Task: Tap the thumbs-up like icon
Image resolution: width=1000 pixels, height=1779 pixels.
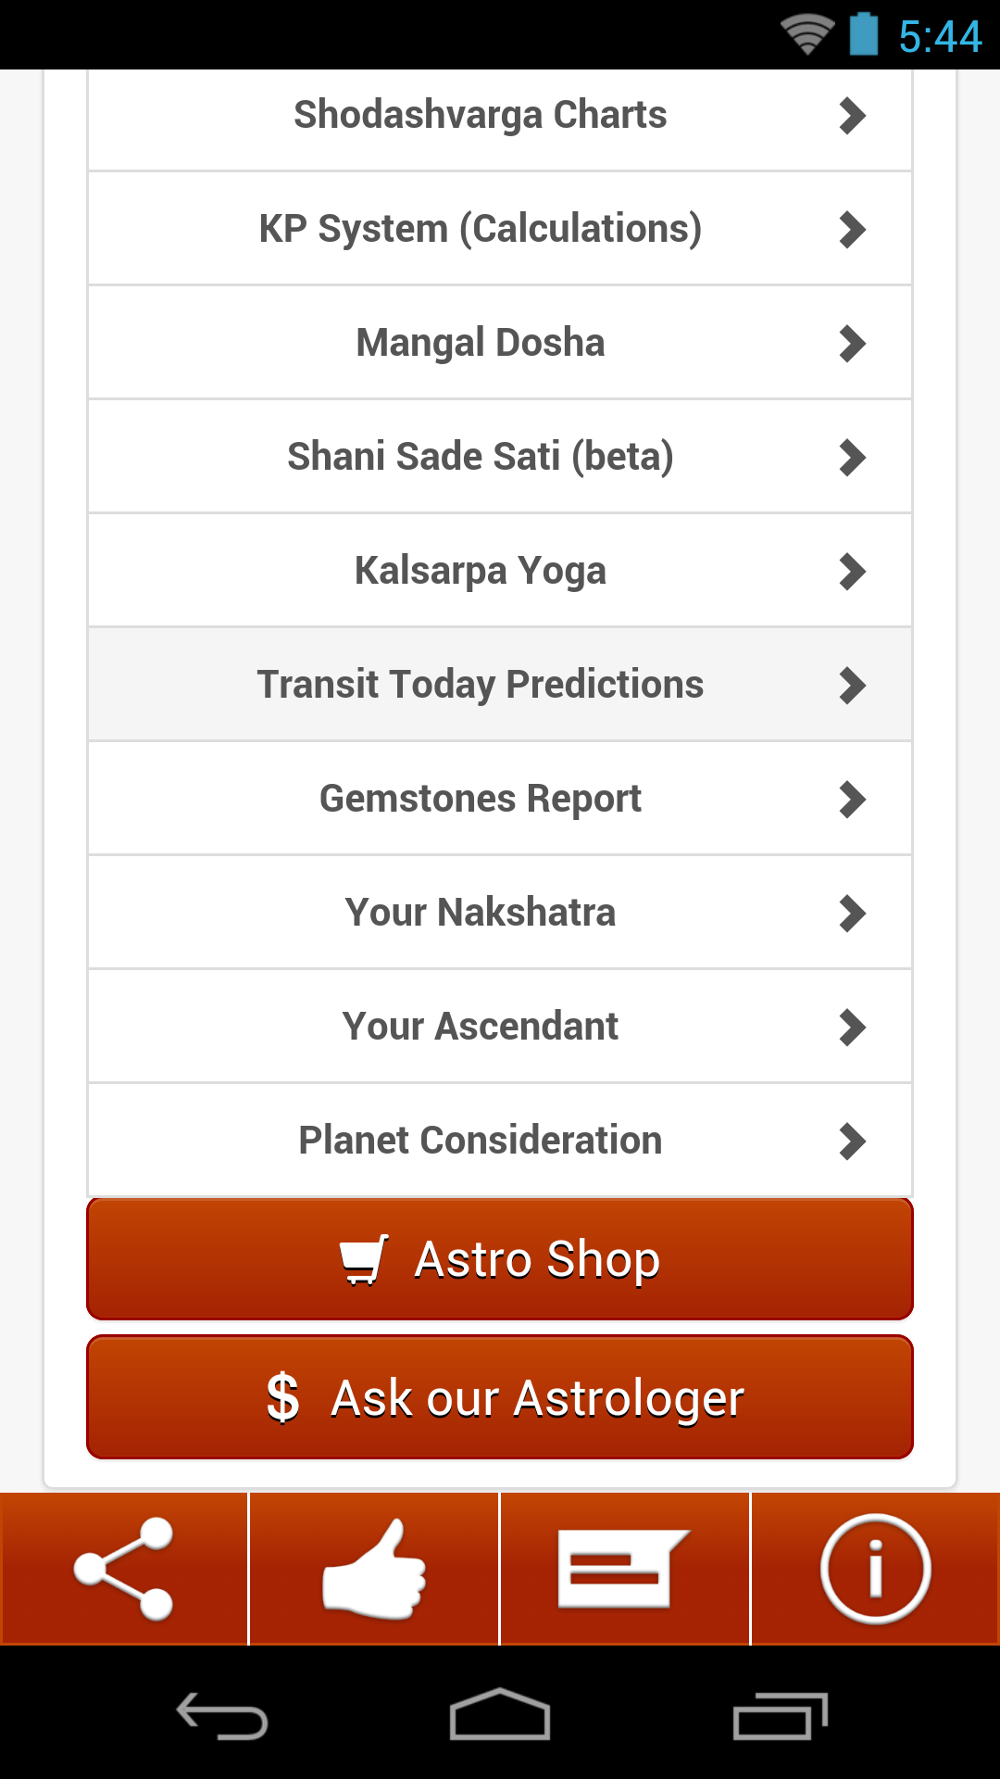Action: click(374, 1569)
